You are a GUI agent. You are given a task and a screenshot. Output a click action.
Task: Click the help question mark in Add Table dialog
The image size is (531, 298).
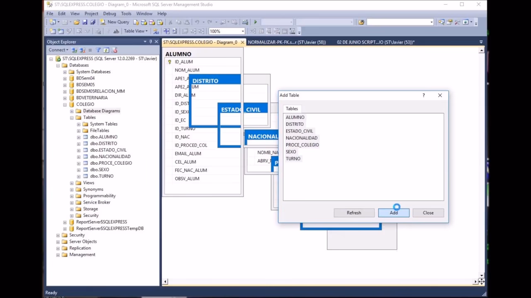point(424,95)
